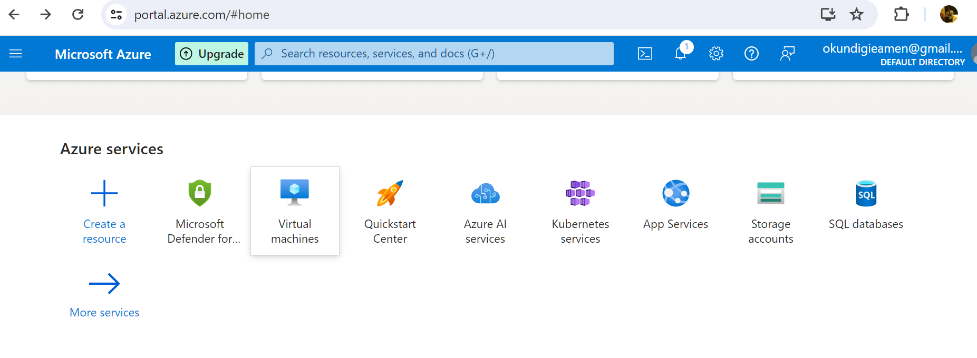This screenshot has height=358, width=977.
Task: Open Microsoft Defender for Cloud
Action: [x=200, y=211]
